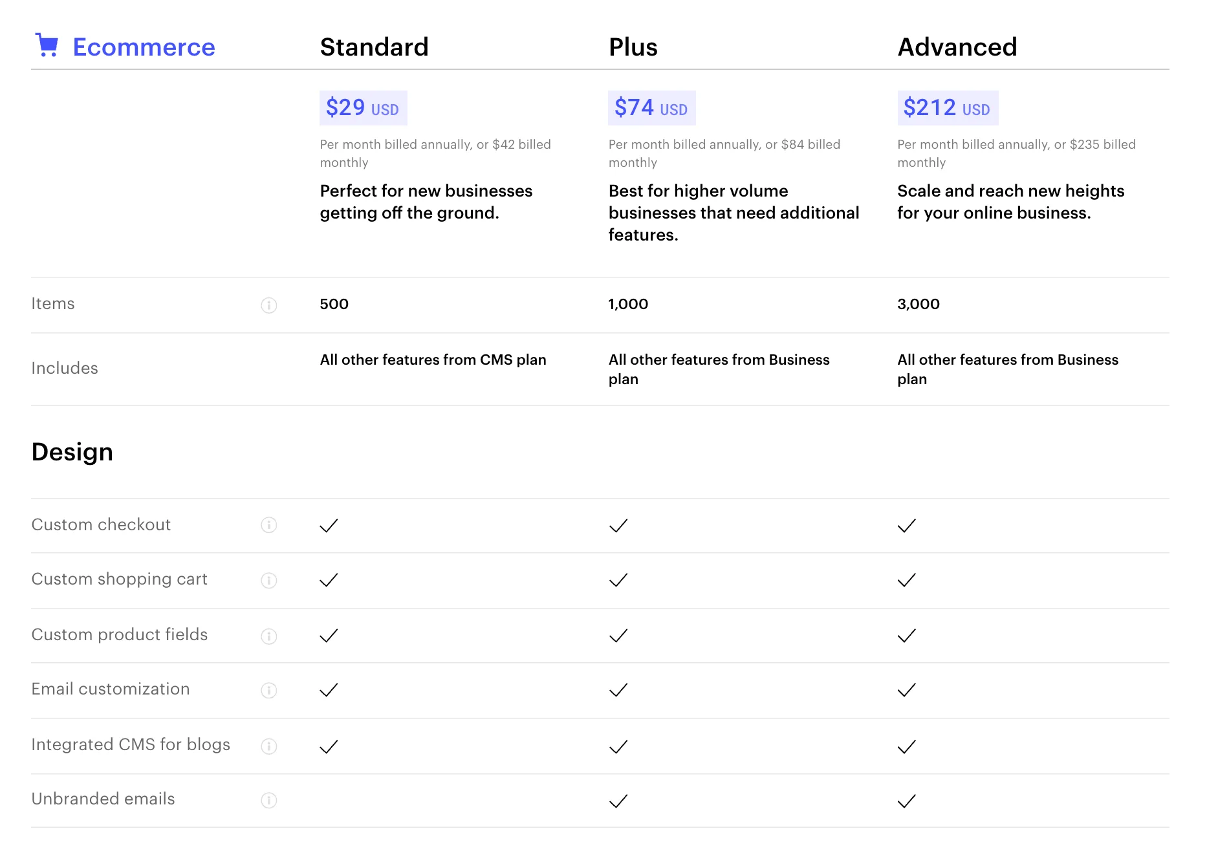The image size is (1207, 851).
Task: Click the Ecommerce shopping cart icon
Action: tap(47, 45)
